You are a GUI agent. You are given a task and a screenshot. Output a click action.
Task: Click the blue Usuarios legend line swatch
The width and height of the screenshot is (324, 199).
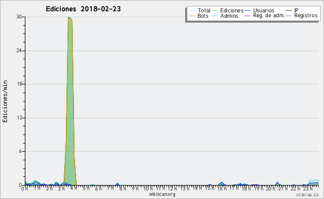tap(247, 11)
